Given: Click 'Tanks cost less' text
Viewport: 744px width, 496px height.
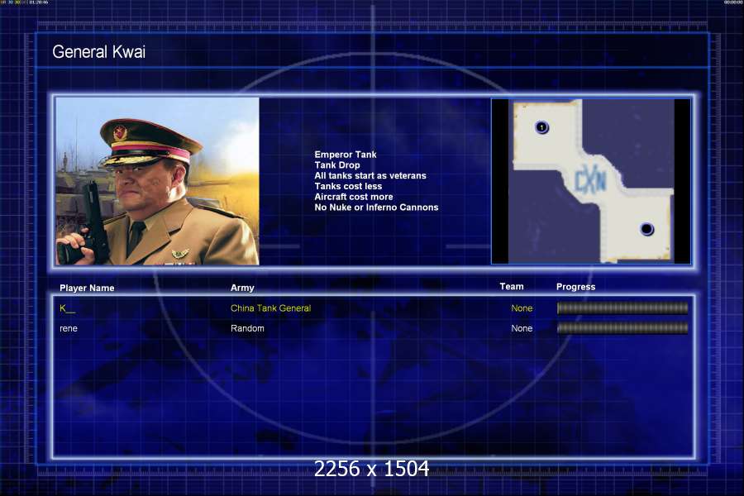Looking at the screenshot, I should pos(348,186).
